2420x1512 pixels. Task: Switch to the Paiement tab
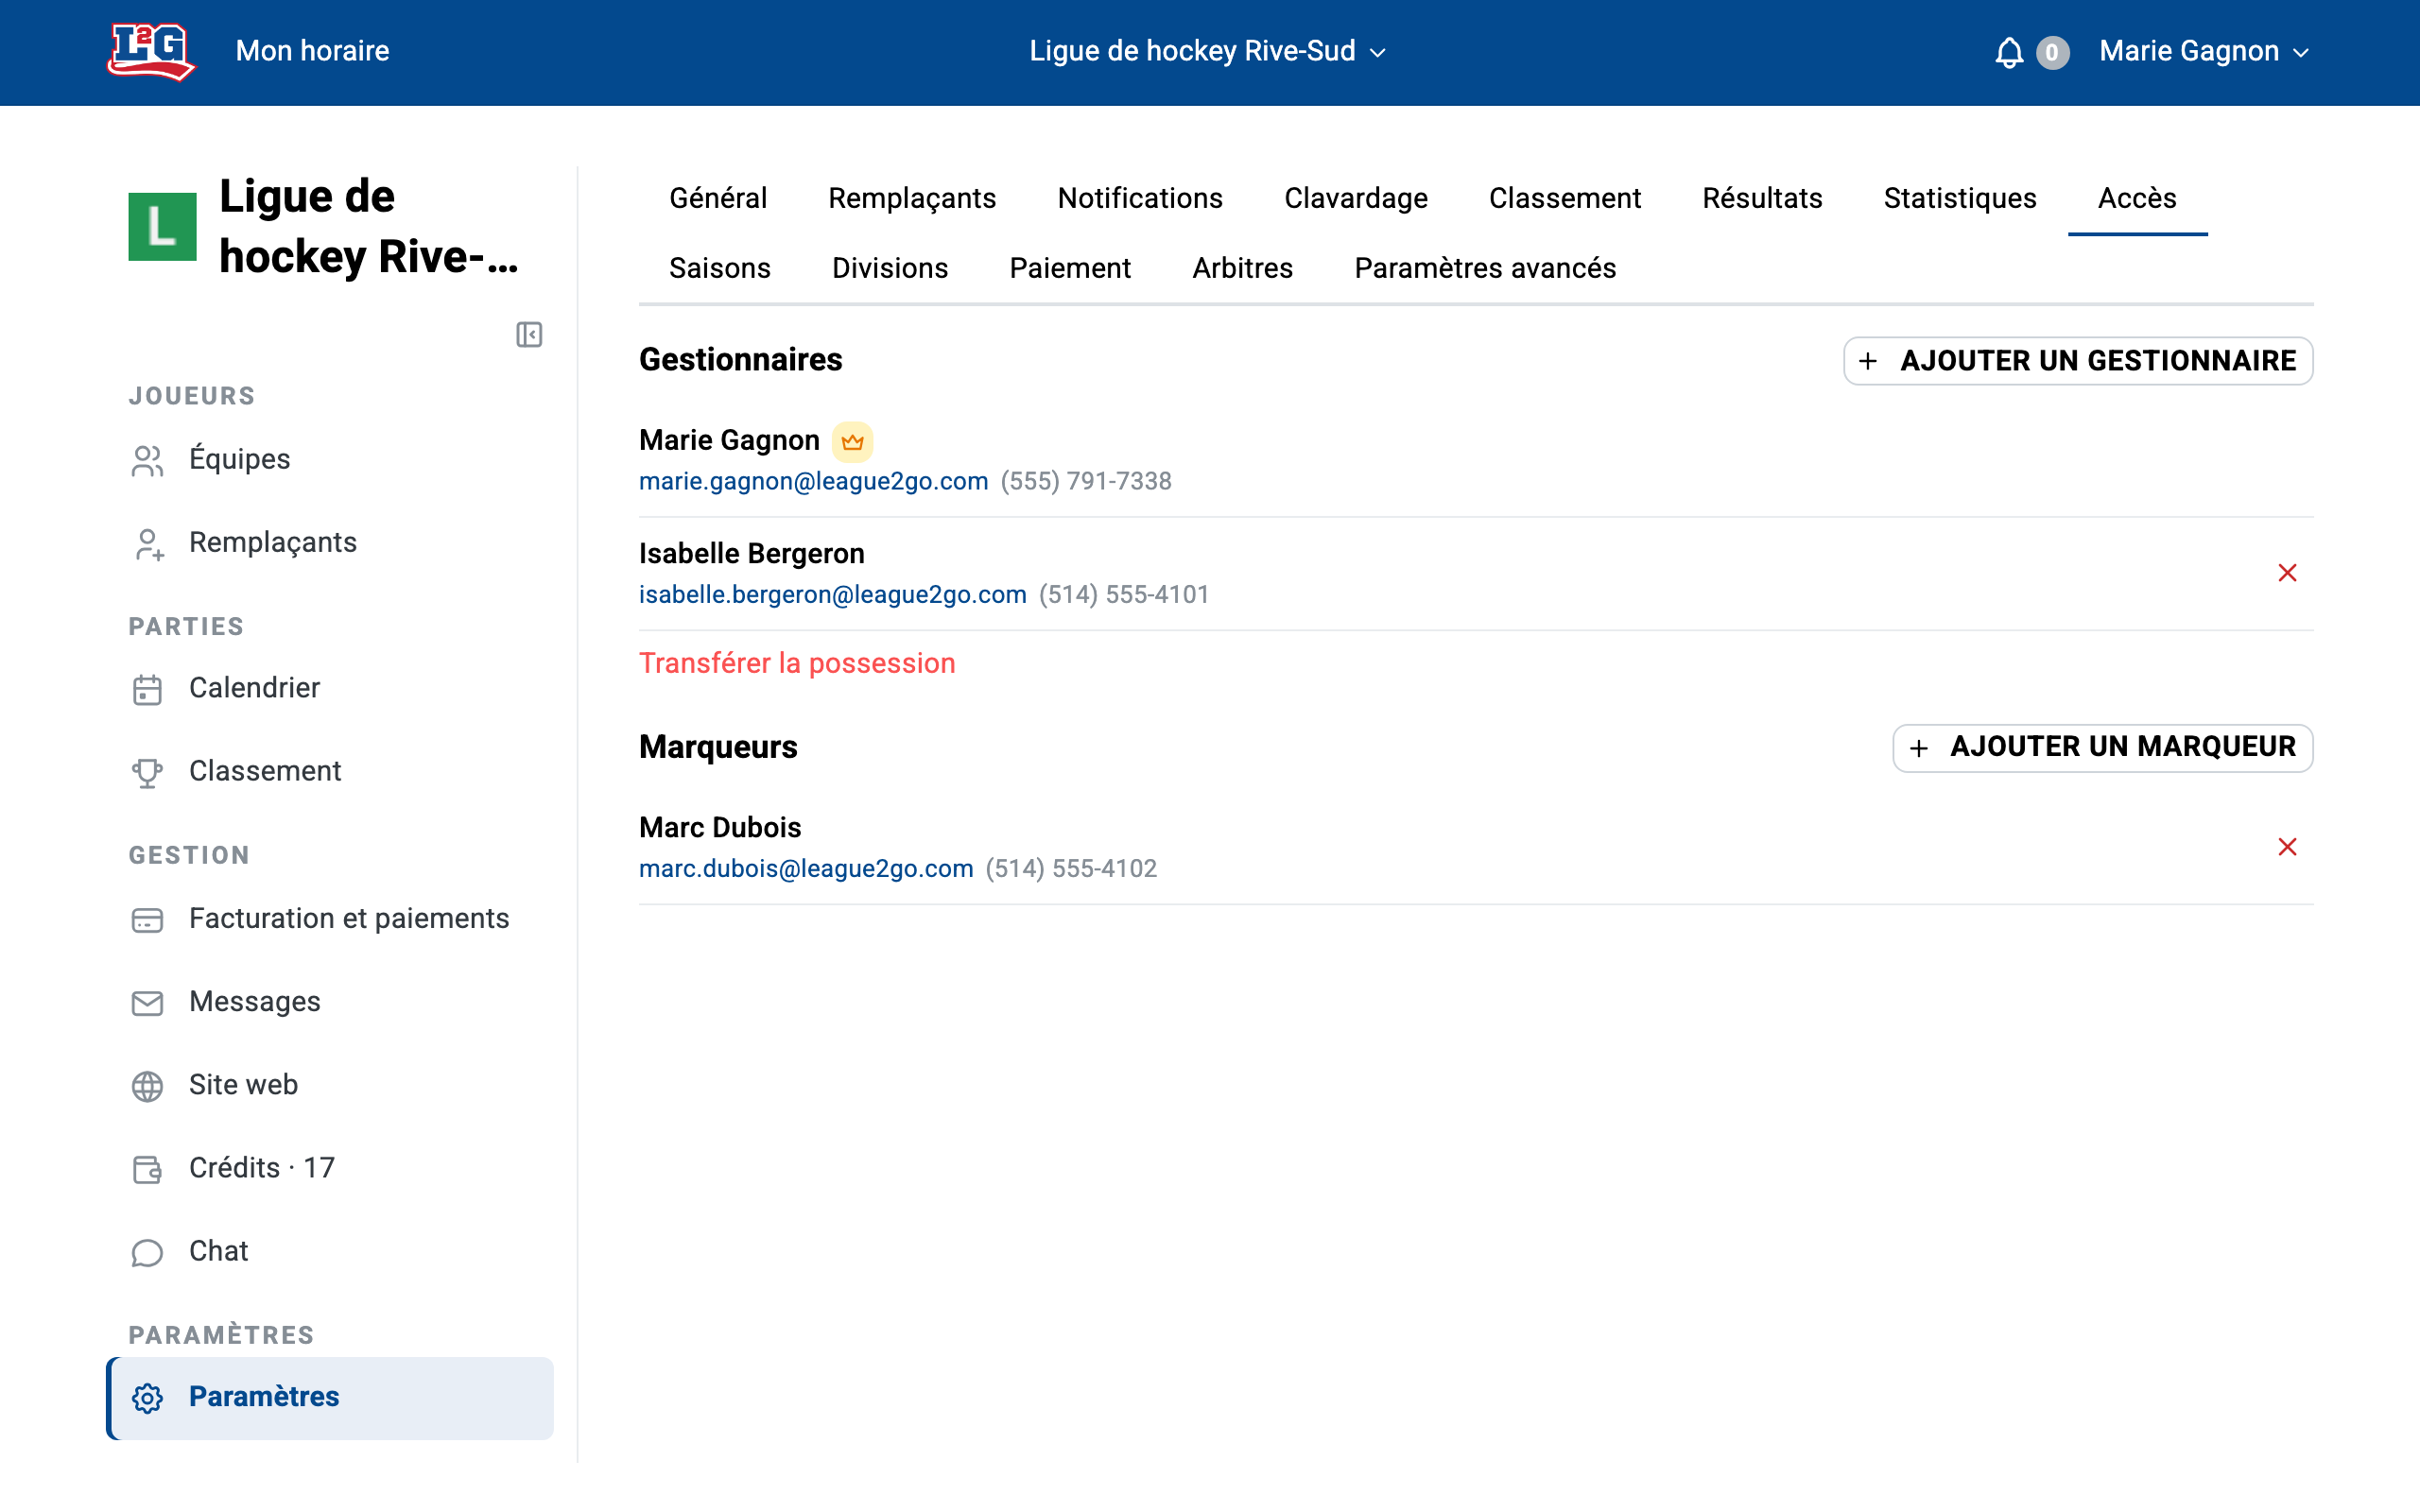pyautogui.click(x=1070, y=268)
